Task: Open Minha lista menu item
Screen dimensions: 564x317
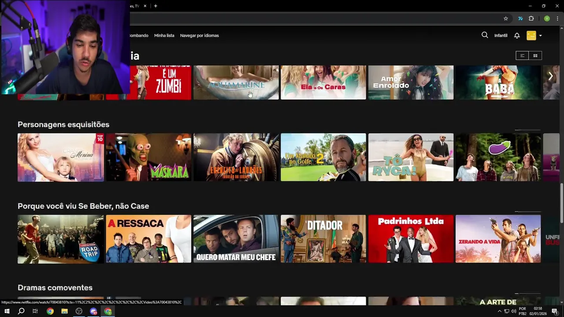Action: point(164,36)
